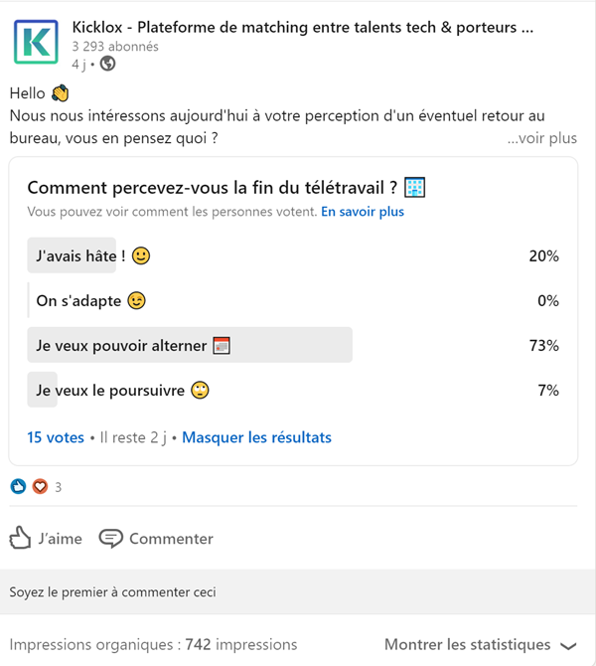Click the speech bubble Commenter icon
Image resolution: width=596 pixels, height=666 pixels.
111,539
